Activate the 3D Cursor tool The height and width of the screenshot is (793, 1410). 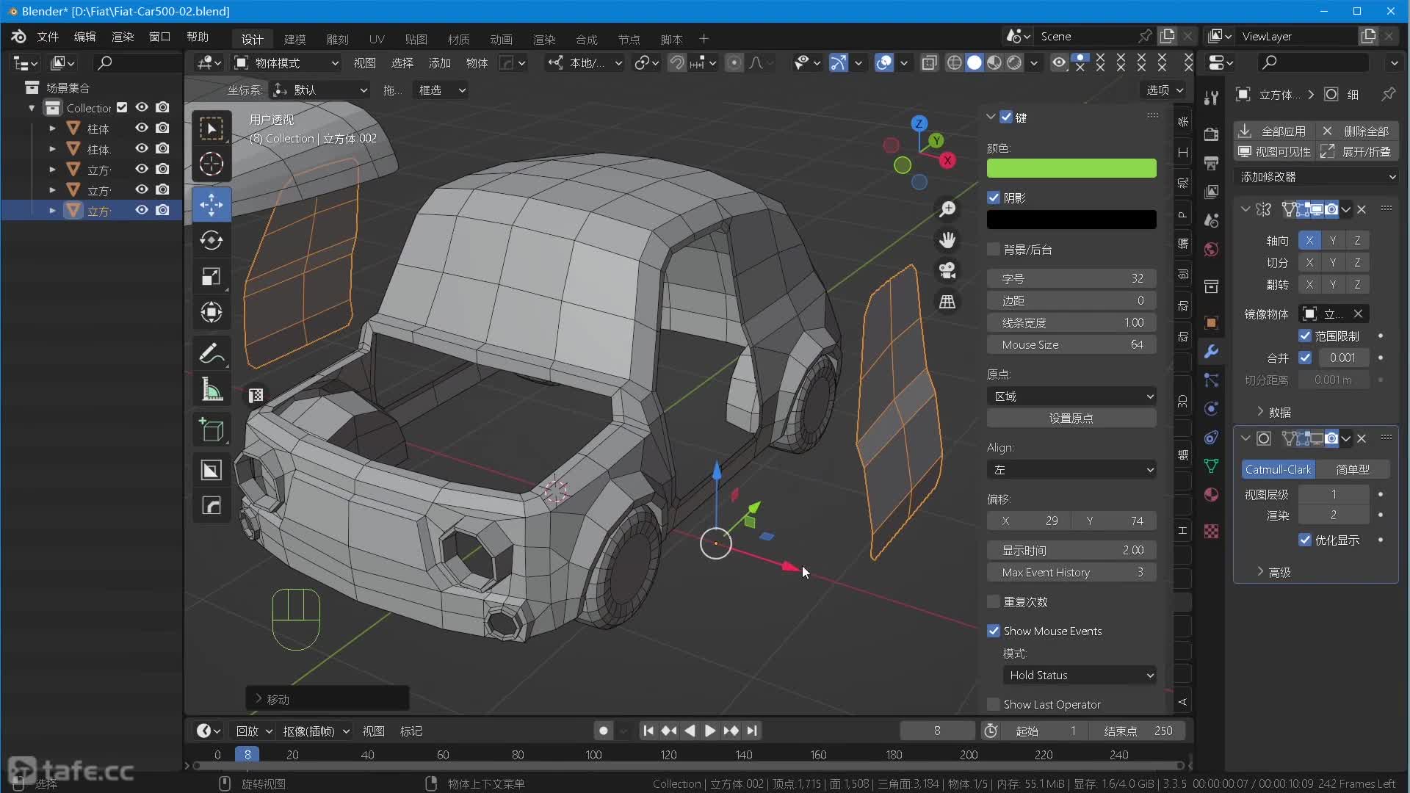(x=211, y=164)
